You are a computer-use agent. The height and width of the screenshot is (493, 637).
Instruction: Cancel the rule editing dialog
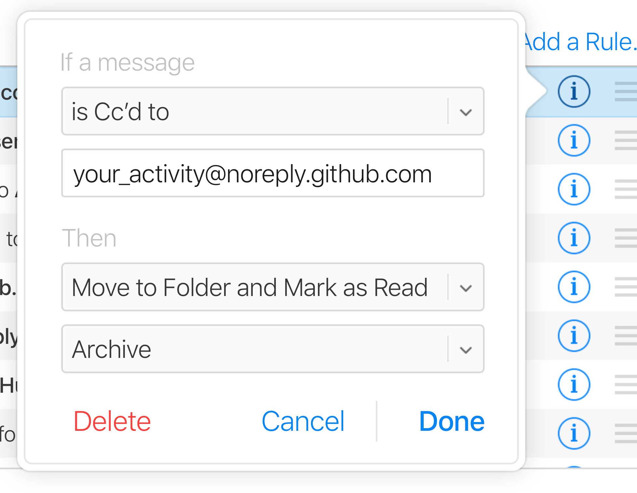pos(303,421)
